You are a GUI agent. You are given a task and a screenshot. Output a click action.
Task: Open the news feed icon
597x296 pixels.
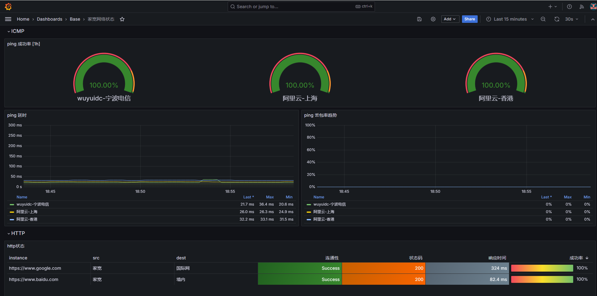click(x=582, y=7)
